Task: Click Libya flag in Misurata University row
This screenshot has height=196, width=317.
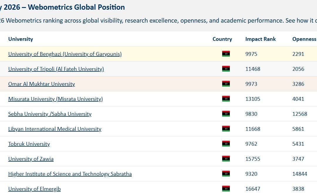Action: [226, 99]
